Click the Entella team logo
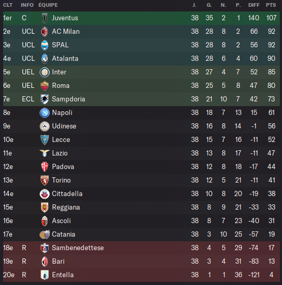The height and width of the screenshot is (285, 282). click(45, 275)
